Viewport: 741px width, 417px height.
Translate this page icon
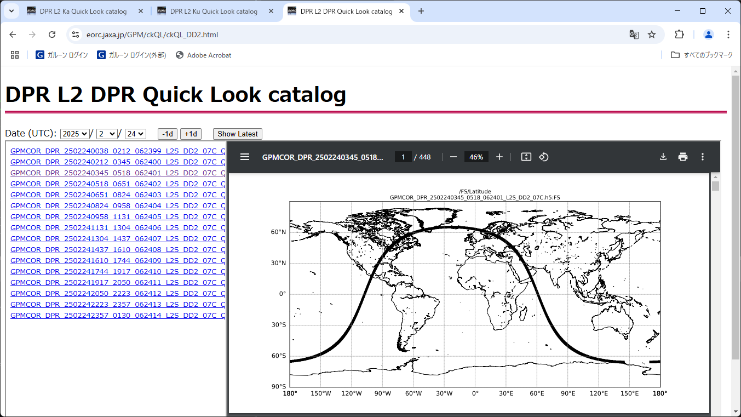tap(634, 35)
